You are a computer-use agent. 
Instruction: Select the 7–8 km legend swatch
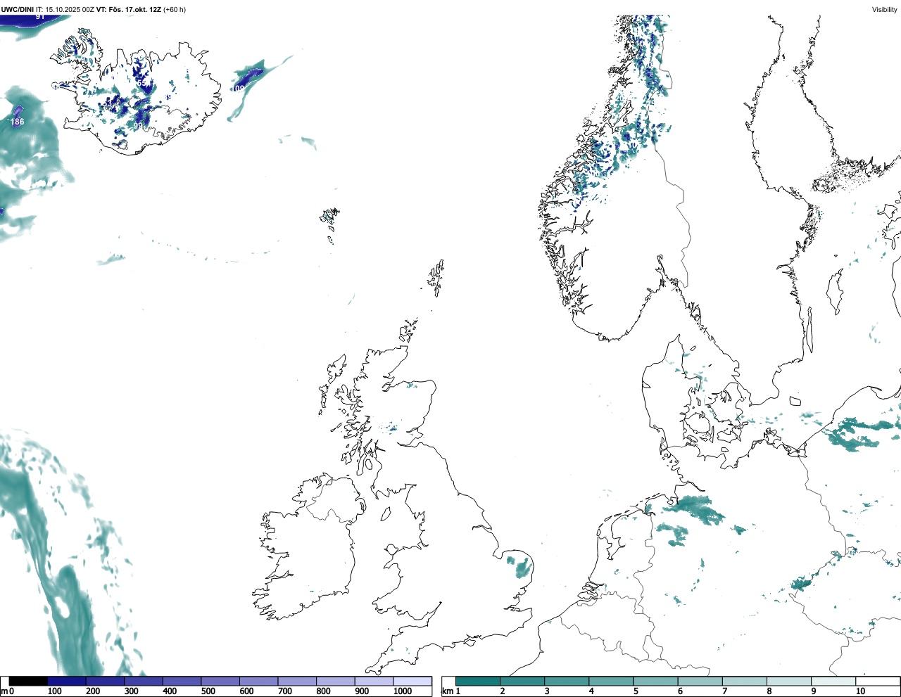(x=745, y=681)
